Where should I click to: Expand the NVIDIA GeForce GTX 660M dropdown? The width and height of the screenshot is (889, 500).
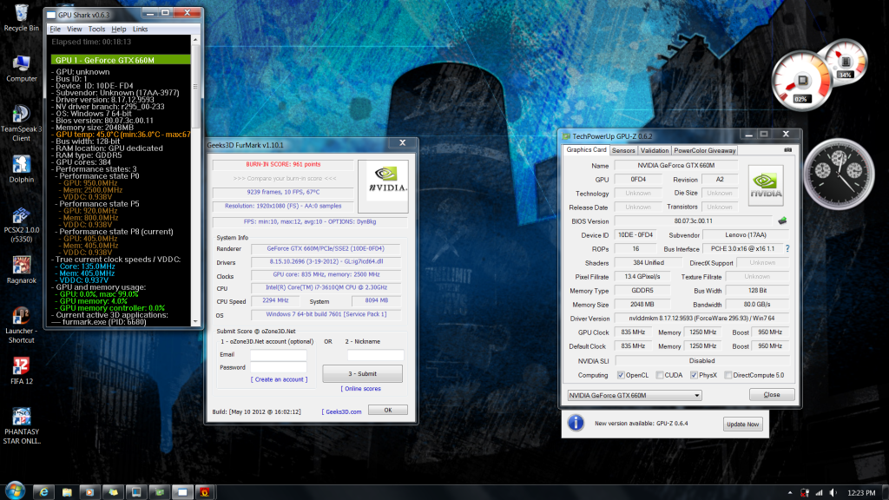pos(695,395)
